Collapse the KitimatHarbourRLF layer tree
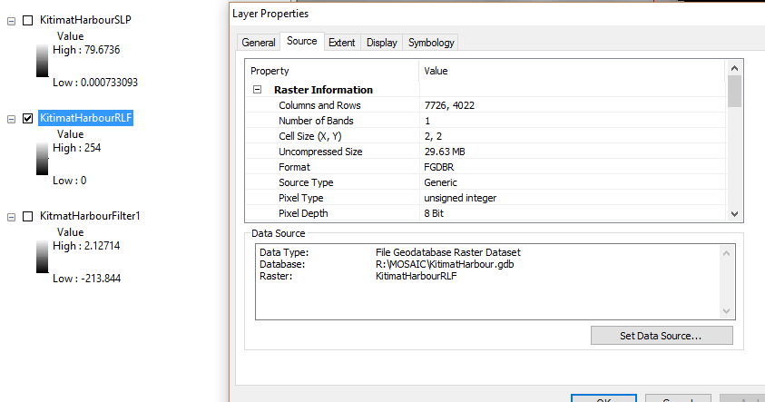The width and height of the screenshot is (765, 402). coord(11,118)
